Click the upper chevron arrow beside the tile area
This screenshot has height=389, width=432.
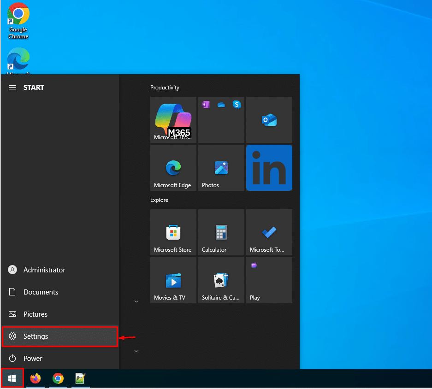[136, 301]
